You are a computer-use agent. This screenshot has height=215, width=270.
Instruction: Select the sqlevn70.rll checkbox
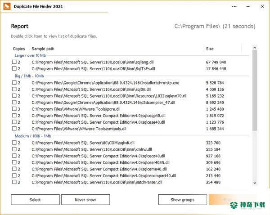[x=14, y=96]
